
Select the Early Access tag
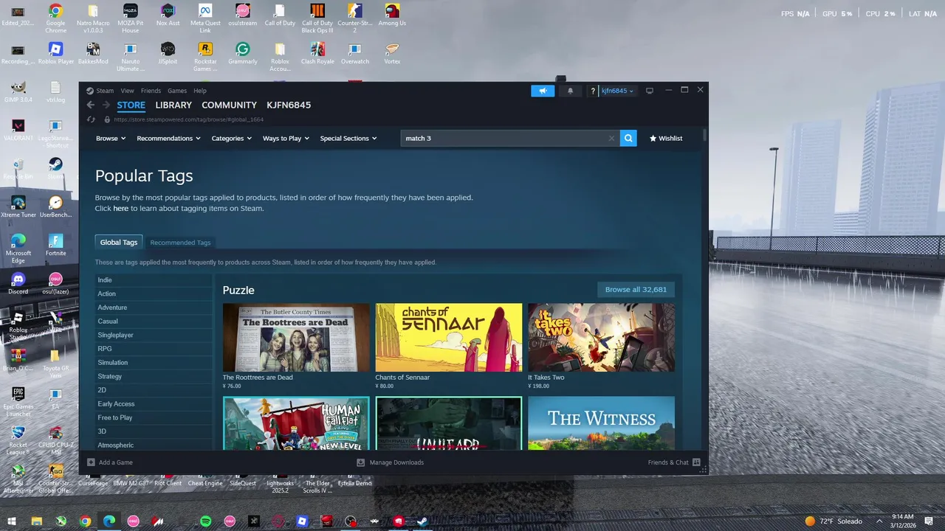tap(154, 404)
